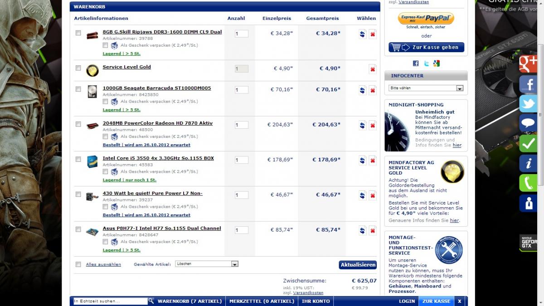544x306 pixels.
Task: Enable gift wrap for Intel Core i5
Action: click(x=105, y=171)
